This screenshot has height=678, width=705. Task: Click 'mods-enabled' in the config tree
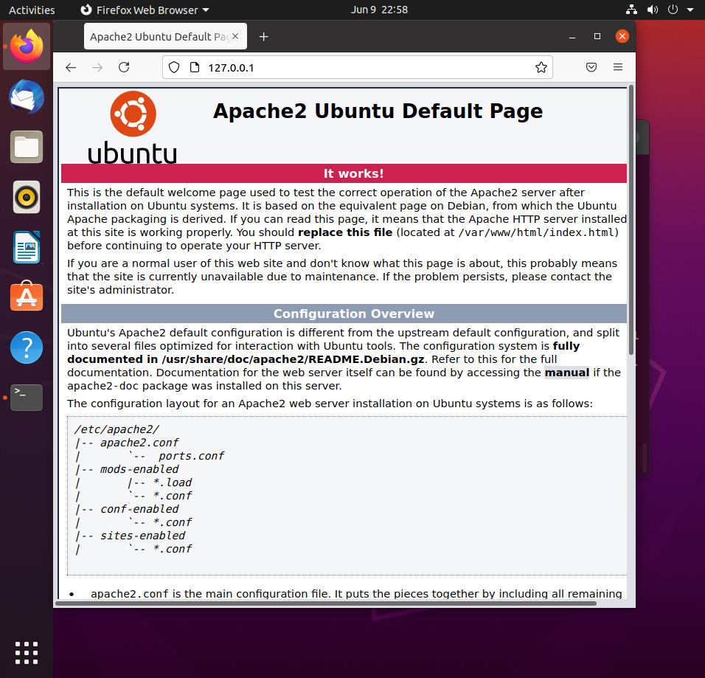(139, 469)
